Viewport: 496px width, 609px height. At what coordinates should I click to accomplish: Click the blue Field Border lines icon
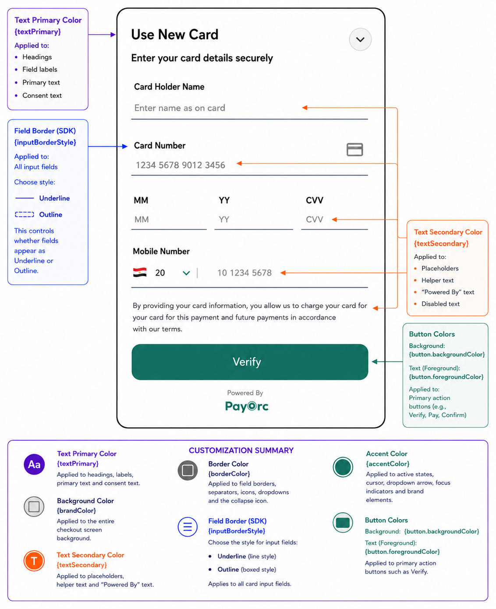[188, 527]
